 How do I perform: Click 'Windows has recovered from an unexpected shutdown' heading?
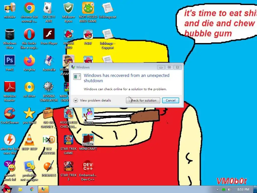point(126,78)
